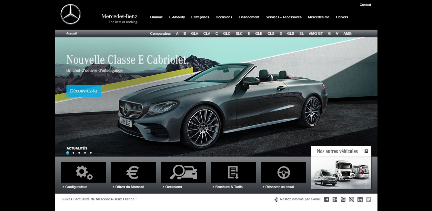Select the GLA model
This screenshot has height=211, width=432.
point(195,34)
